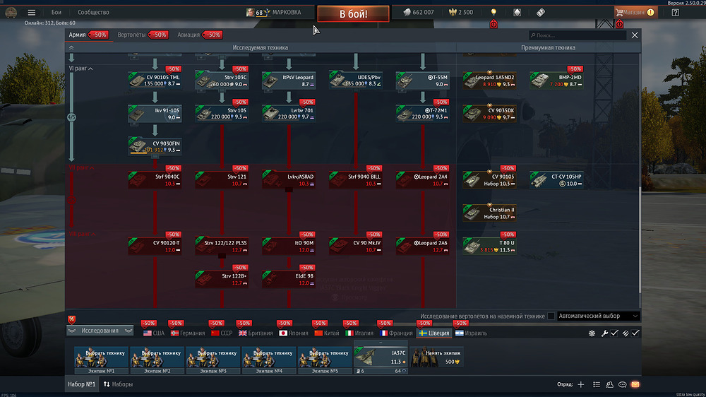Open the help question mark icon
This screenshot has height=397, width=706.
pos(676,13)
